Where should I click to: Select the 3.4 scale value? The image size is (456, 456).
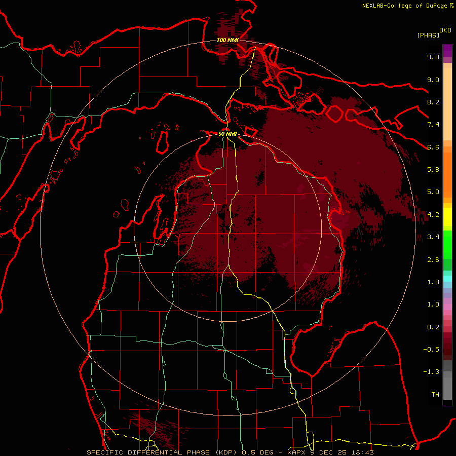tap(433, 237)
